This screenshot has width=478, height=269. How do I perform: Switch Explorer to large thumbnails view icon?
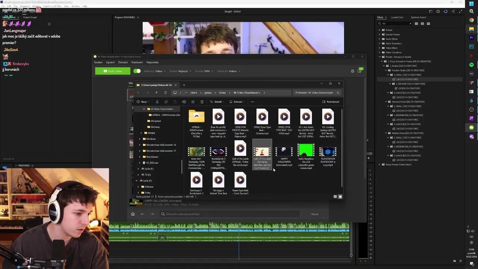[x=340, y=197]
